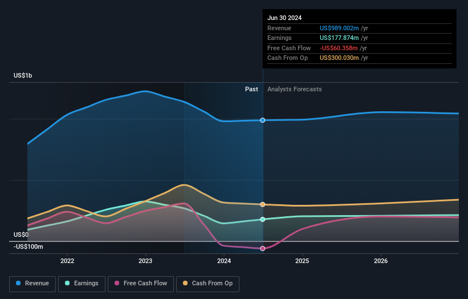Click the tooltip Free Cash Flow row label
Screen dimensions: 468x299
pos(289,48)
